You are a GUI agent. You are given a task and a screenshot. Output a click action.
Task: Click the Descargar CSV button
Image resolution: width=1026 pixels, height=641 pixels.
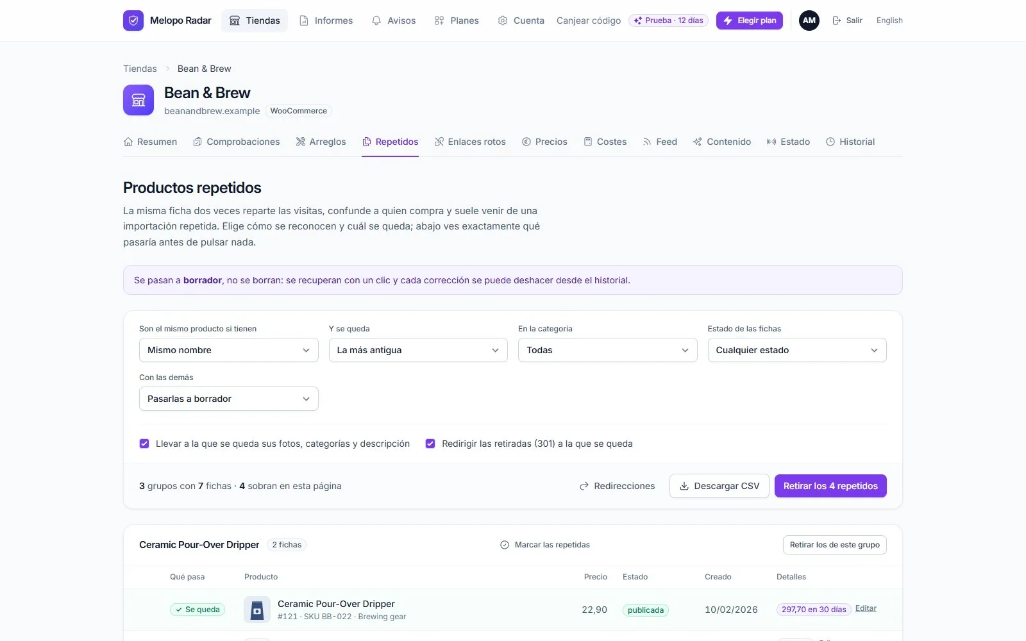719,486
